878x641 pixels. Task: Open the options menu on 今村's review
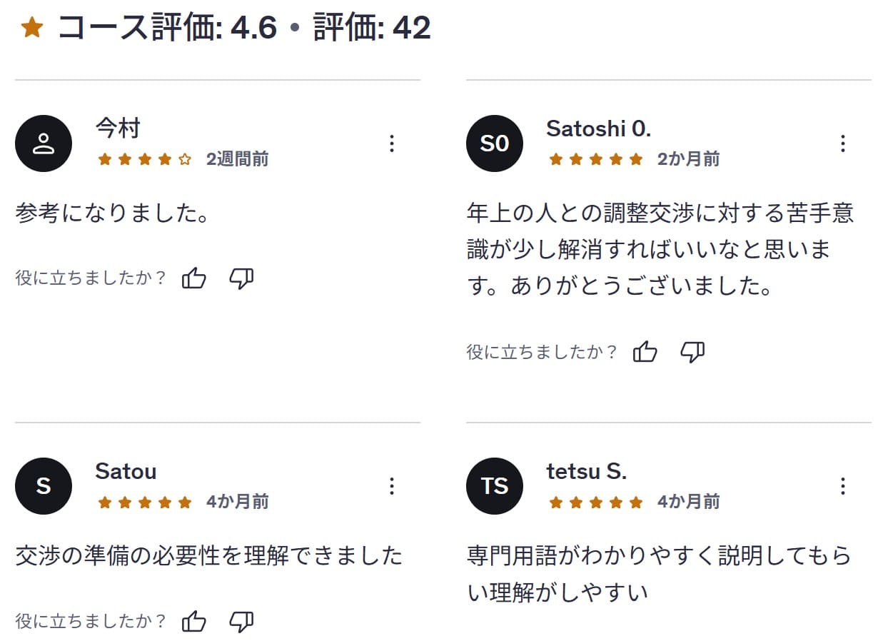point(392,143)
